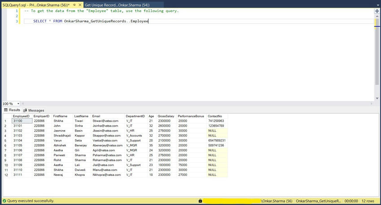The image size is (381, 205).
Task: Click the editor horizontal scrollbar left arrow
Action: point(23,103)
